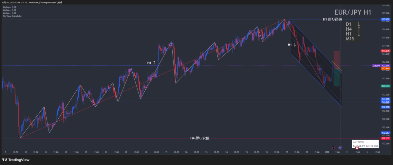Click the H1 戻り高値 line label
The width and height of the screenshot is (393, 165).
pos(333,19)
